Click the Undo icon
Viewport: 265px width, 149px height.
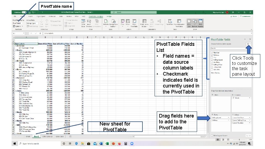click(x=33, y=12)
